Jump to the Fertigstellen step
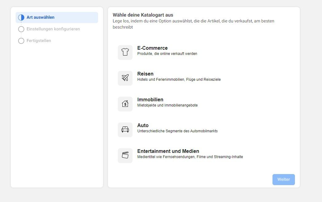 39,41
